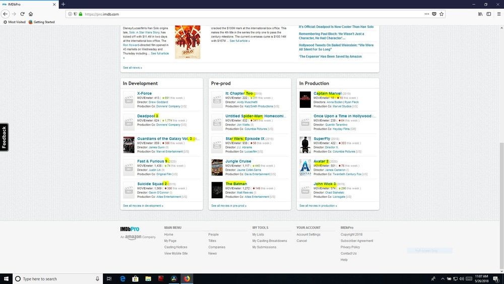
Task: Bookmark this page with the star icon
Action: [x=442, y=14]
